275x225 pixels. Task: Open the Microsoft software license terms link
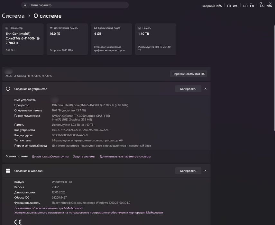89,212
